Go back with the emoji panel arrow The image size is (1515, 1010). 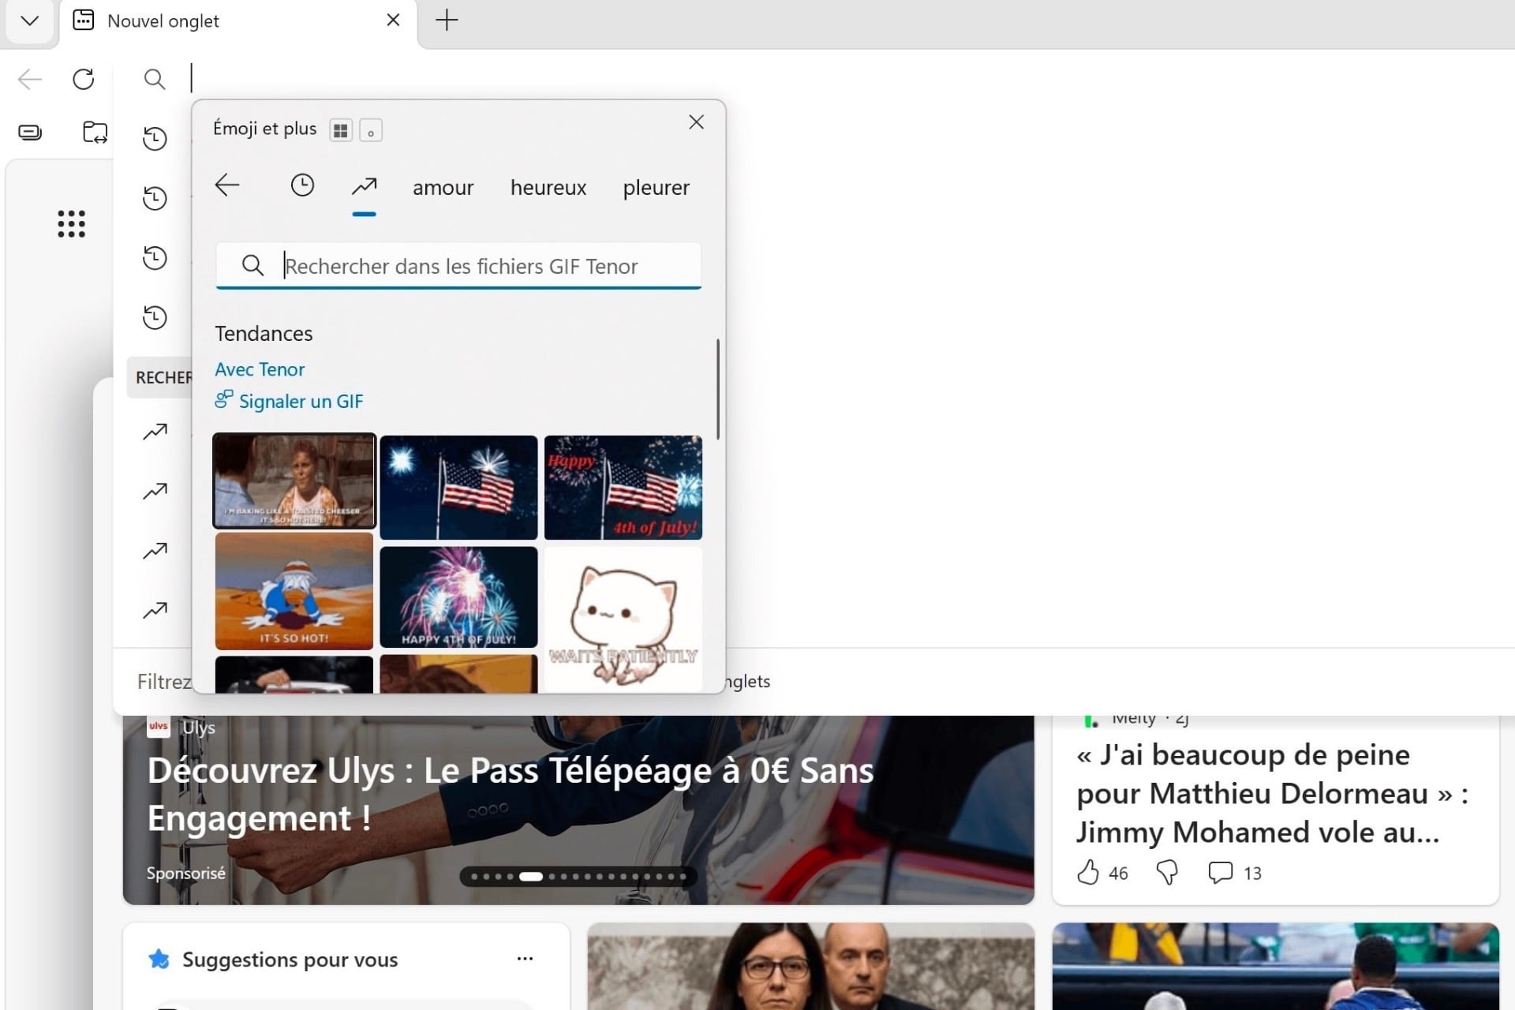(x=227, y=185)
